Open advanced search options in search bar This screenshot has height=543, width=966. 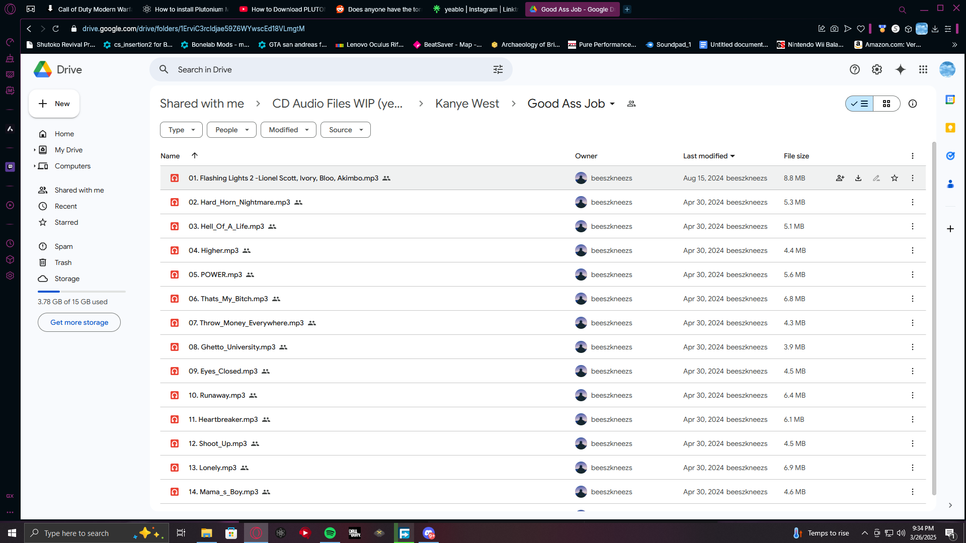click(498, 69)
